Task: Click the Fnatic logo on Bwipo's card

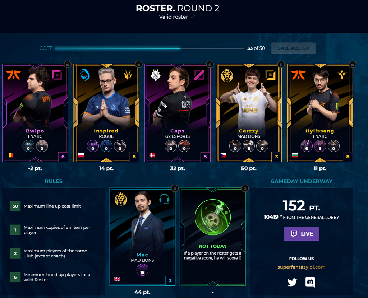Action: [14, 75]
